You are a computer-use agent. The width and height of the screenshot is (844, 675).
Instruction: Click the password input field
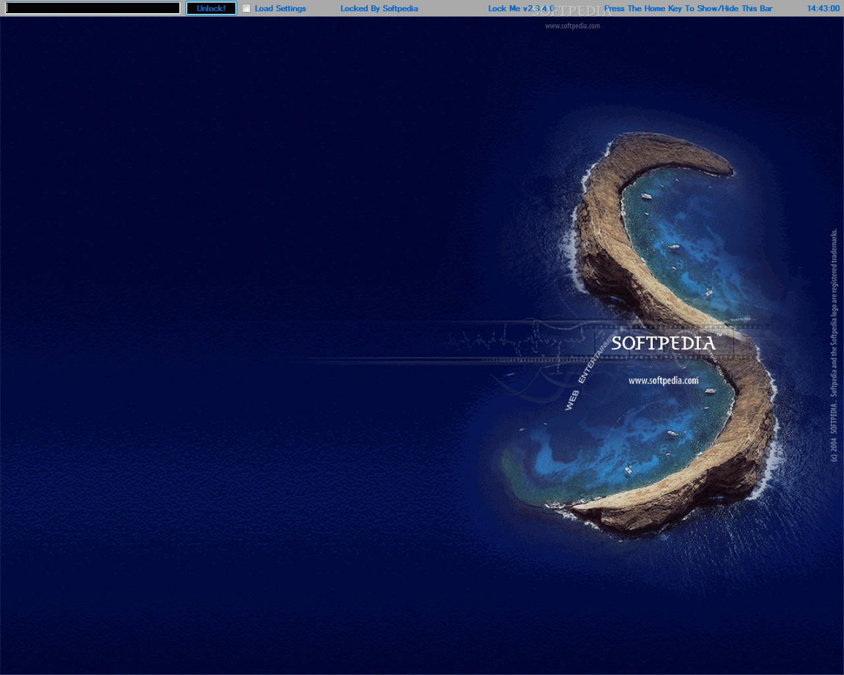tap(92, 8)
